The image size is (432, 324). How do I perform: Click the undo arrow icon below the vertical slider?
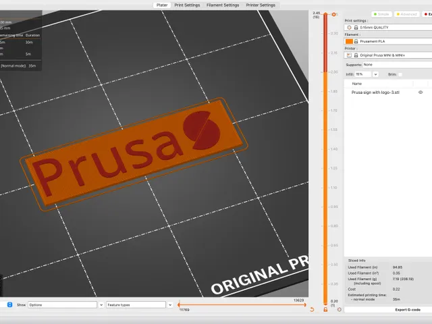[312, 309]
